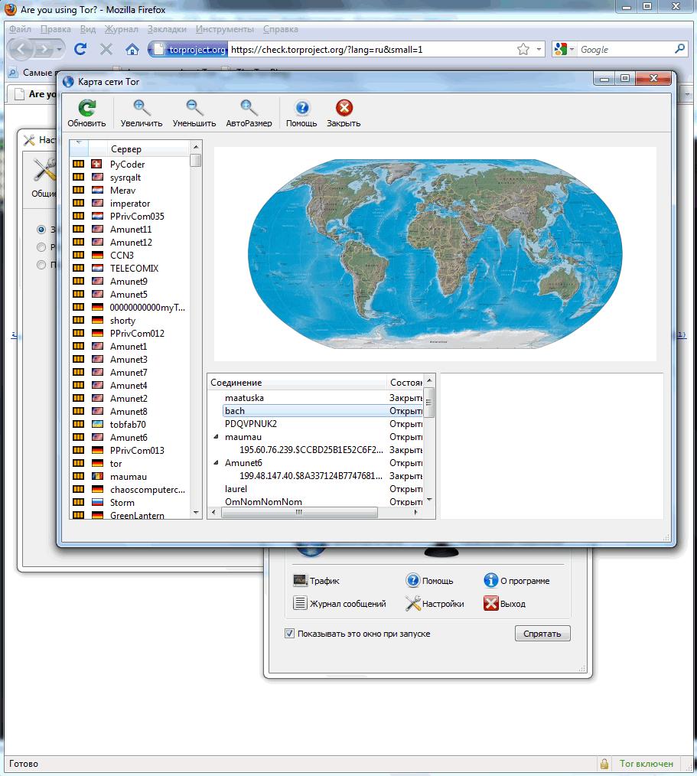The width and height of the screenshot is (697, 776).
Task: Click the Firefox address bar URL field
Action: 371,50
